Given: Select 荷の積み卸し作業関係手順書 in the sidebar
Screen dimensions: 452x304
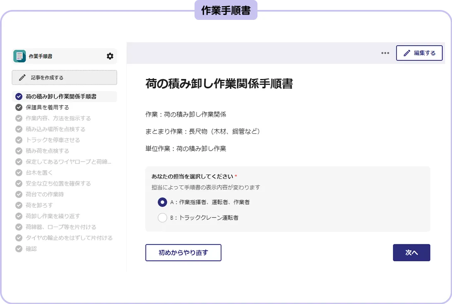Looking at the screenshot, I should pos(61,96).
